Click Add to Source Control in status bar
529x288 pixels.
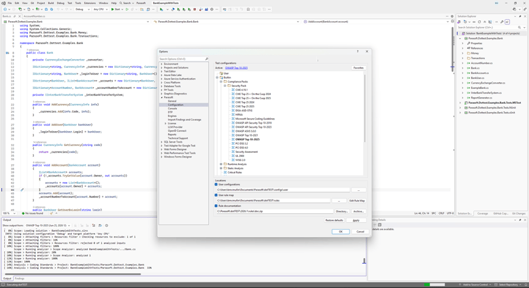click(x=475, y=285)
